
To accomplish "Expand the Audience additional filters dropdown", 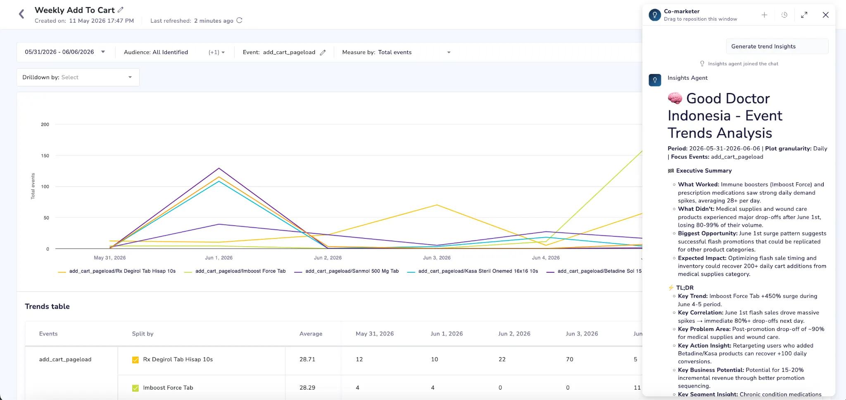I will pos(217,52).
